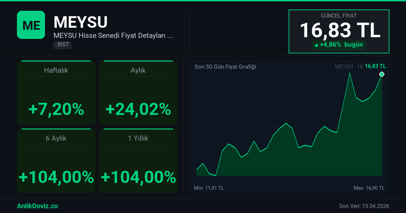This screenshot has width=406, height=213.
Task: Click the small green dot beside +4,86%
Action: 316,45
